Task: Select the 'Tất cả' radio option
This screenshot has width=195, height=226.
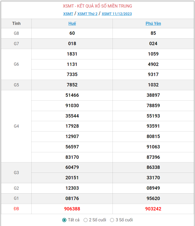Action: [x=64, y=220]
